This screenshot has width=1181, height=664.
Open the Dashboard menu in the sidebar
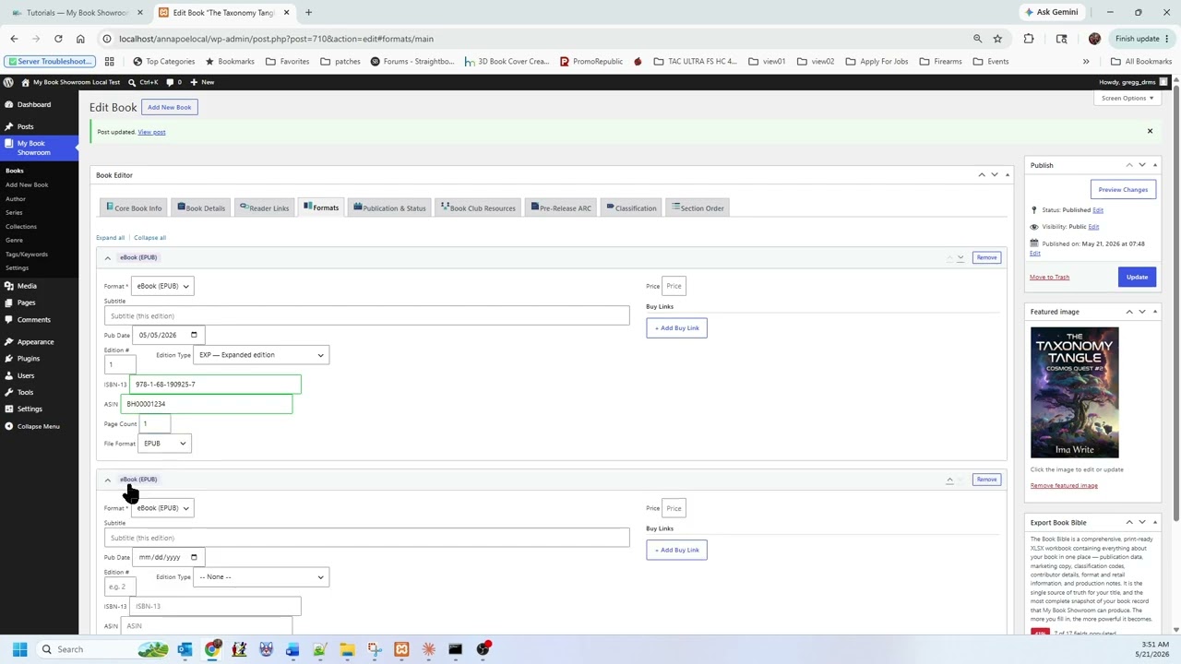click(x=34, y=104)
